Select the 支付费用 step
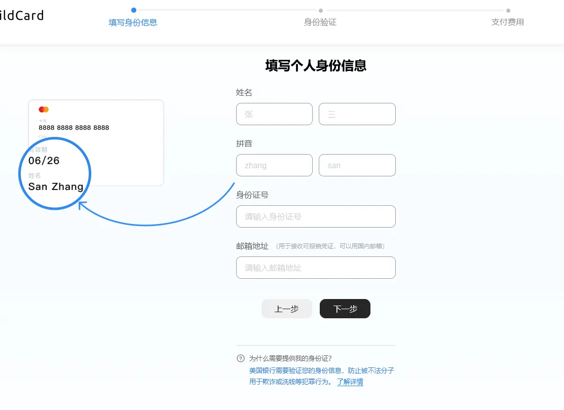The height and width of the screenshot is (410, 564). pyautogui.click(x=507, y=22)
